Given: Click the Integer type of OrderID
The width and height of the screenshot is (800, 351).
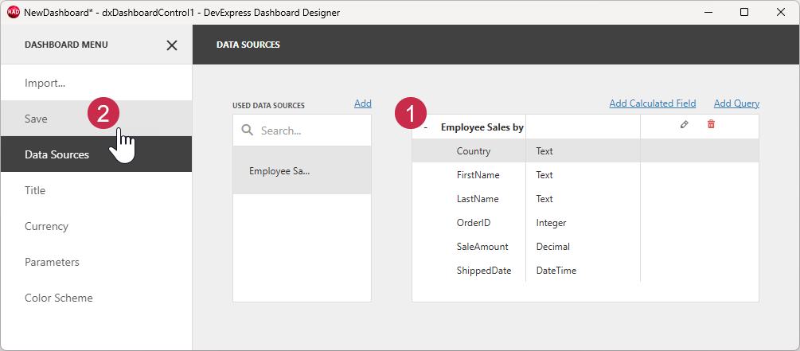Looking at the screenshot, I should [551, 223].
